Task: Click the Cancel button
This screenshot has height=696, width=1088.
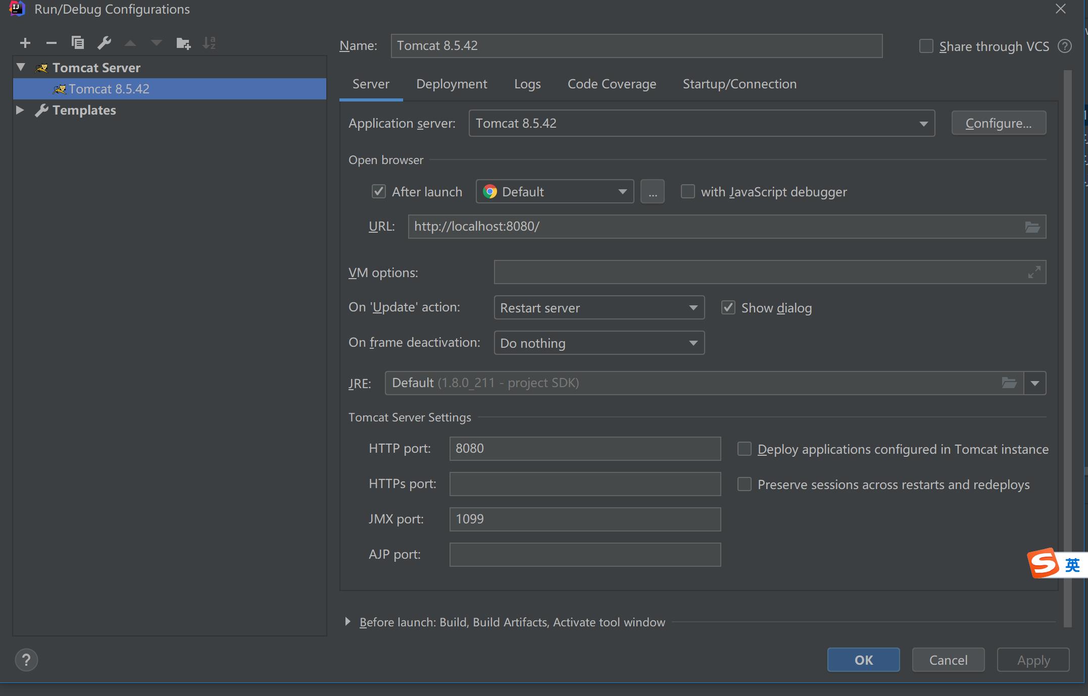Action: (948, 660)
